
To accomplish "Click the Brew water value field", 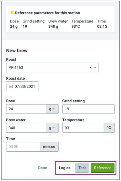I will coord(26,128).
